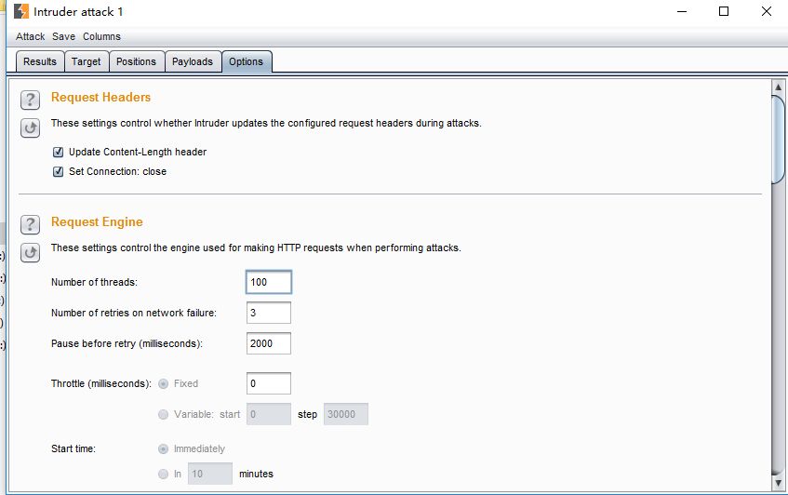The image size is (788, 495).
Task: Restore defaults for Request Headers section
Action: 30,127
